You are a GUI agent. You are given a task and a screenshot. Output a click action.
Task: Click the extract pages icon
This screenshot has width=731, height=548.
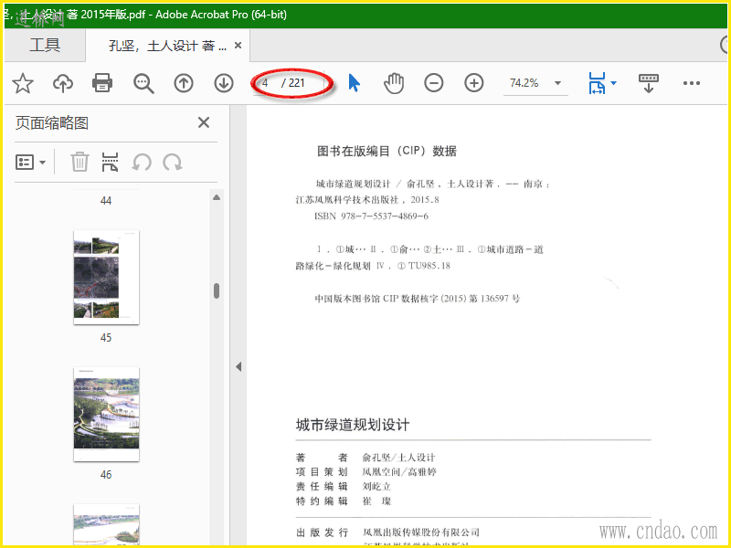[x=110, y=163]
